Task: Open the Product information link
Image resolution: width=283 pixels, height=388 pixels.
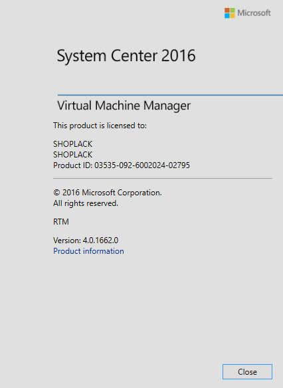Action: point(88,251)
